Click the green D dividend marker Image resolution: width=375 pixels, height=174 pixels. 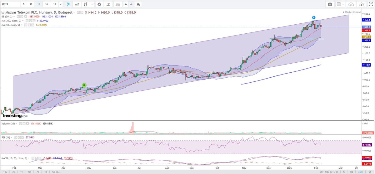(x=84, y=85)
